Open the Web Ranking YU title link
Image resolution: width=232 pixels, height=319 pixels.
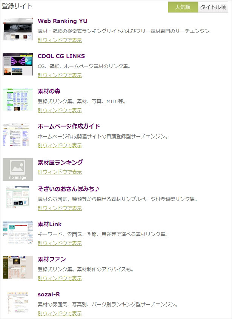(x=63, y=21)
